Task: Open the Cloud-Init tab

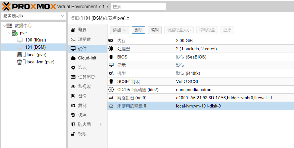Action: (x=87, y=58)
